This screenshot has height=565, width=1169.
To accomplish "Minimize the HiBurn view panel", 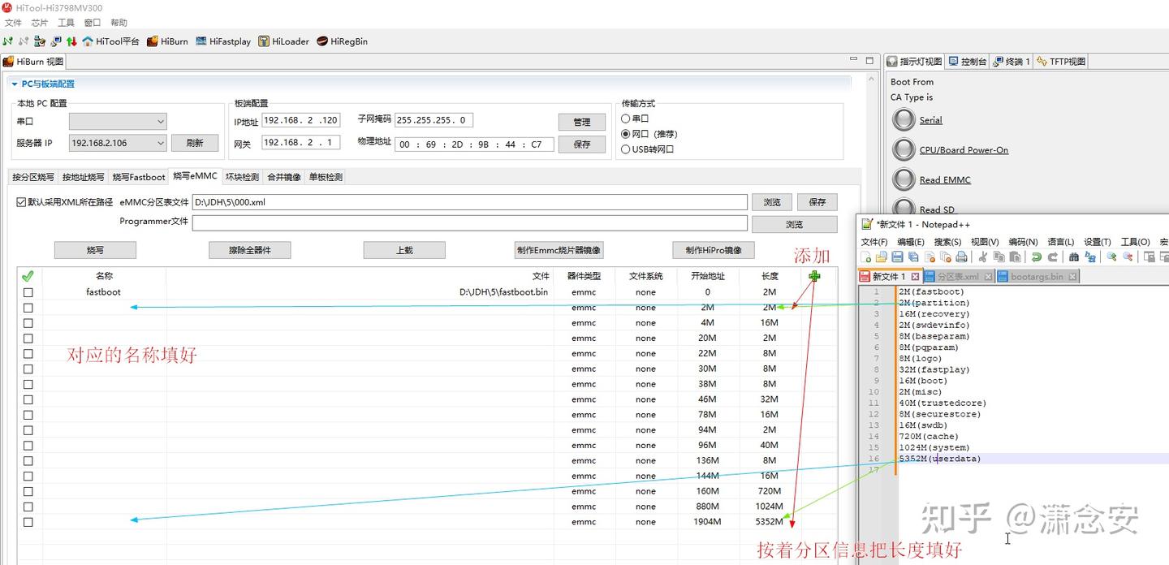I will pyautogui.click(x=854, y=60).
